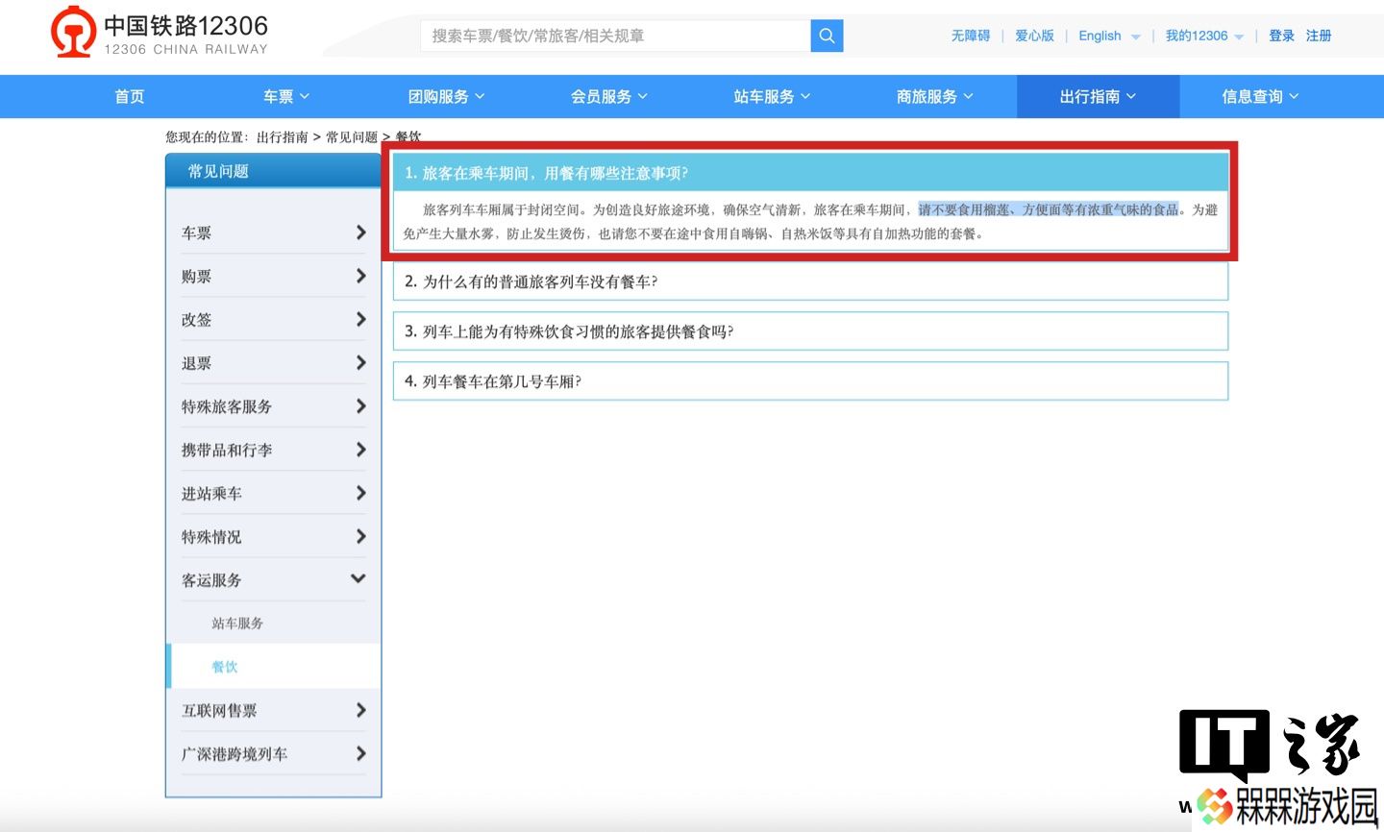
Task: Open the English language dropdown
Action: [x=1109, y=36]
